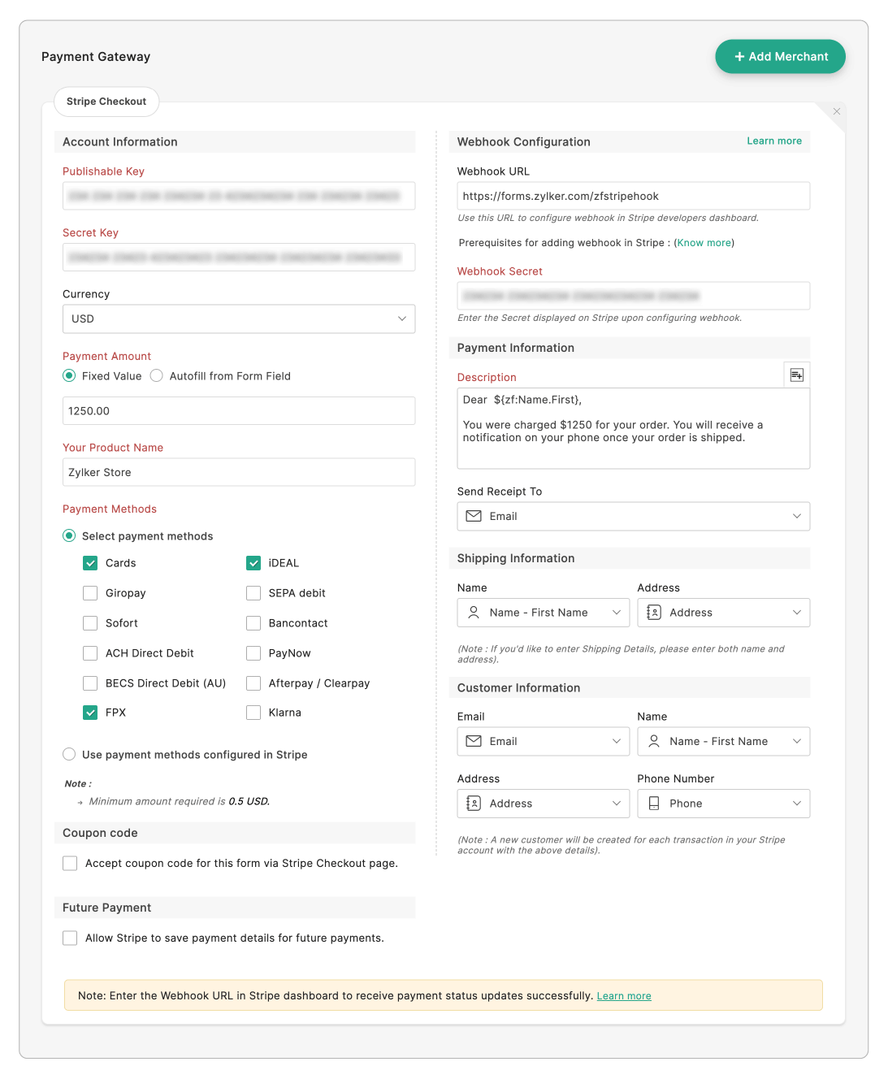Open the Currency dropdown
The height and width of the screenshot is (1079, 888).
(x=238, y=318)
